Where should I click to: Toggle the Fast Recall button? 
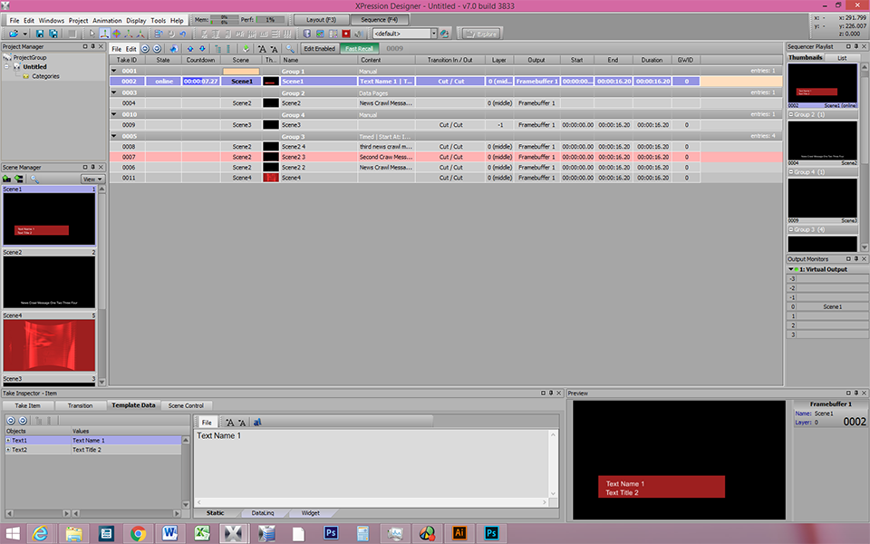click(360, 48)
